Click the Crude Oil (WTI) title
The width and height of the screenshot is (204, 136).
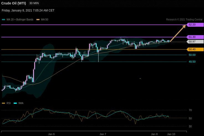tap(14, 3)
